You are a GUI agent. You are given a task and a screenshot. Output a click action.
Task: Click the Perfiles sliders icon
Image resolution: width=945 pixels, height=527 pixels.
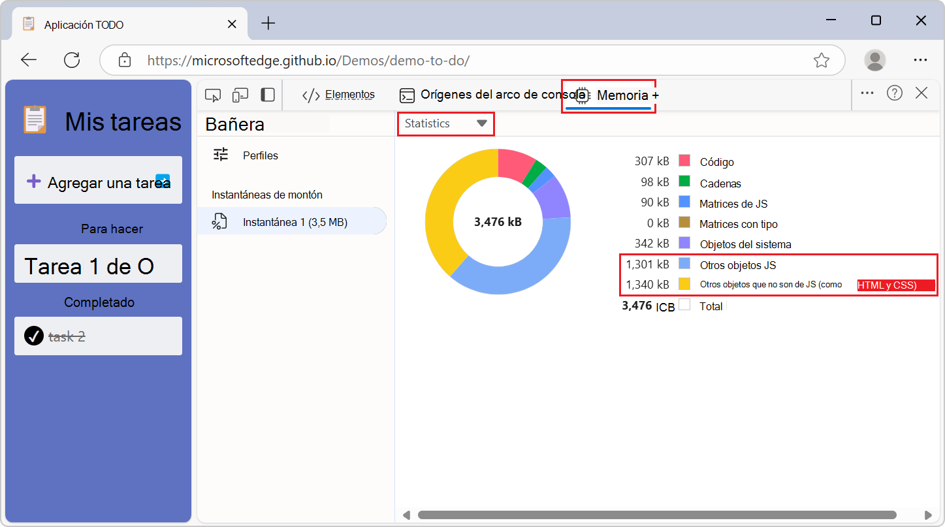click(221, 154)
